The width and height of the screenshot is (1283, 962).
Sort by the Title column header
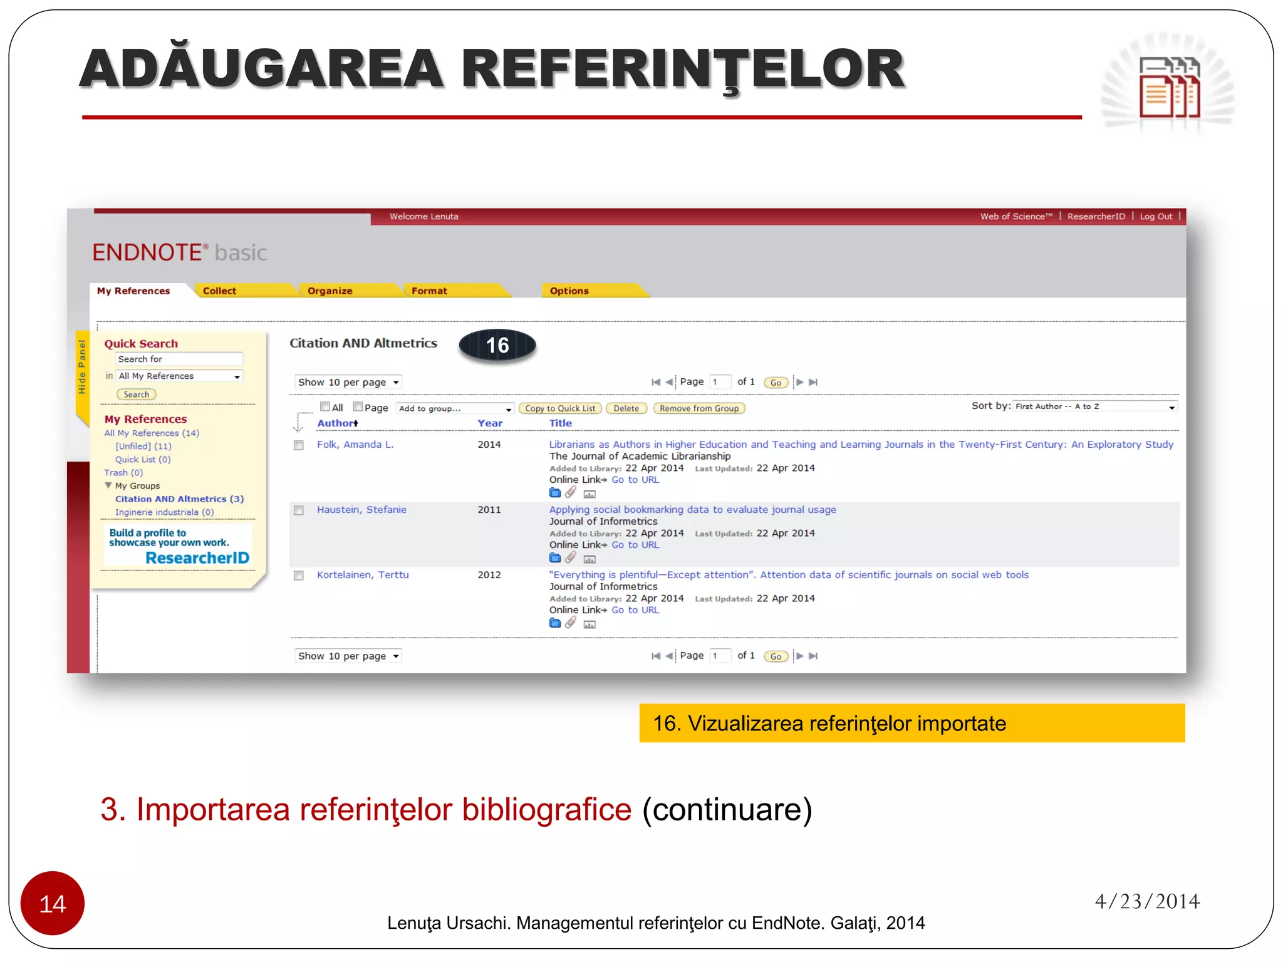[x=560, y=423]
